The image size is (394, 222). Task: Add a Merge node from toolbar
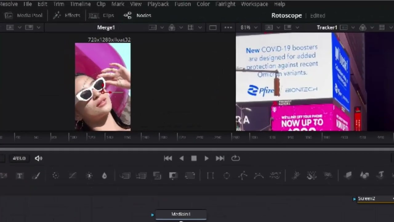click(125, 176)
